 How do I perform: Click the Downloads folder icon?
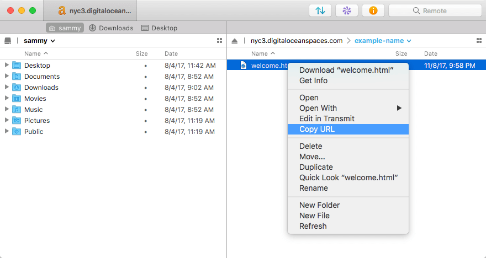coord(17,88)
